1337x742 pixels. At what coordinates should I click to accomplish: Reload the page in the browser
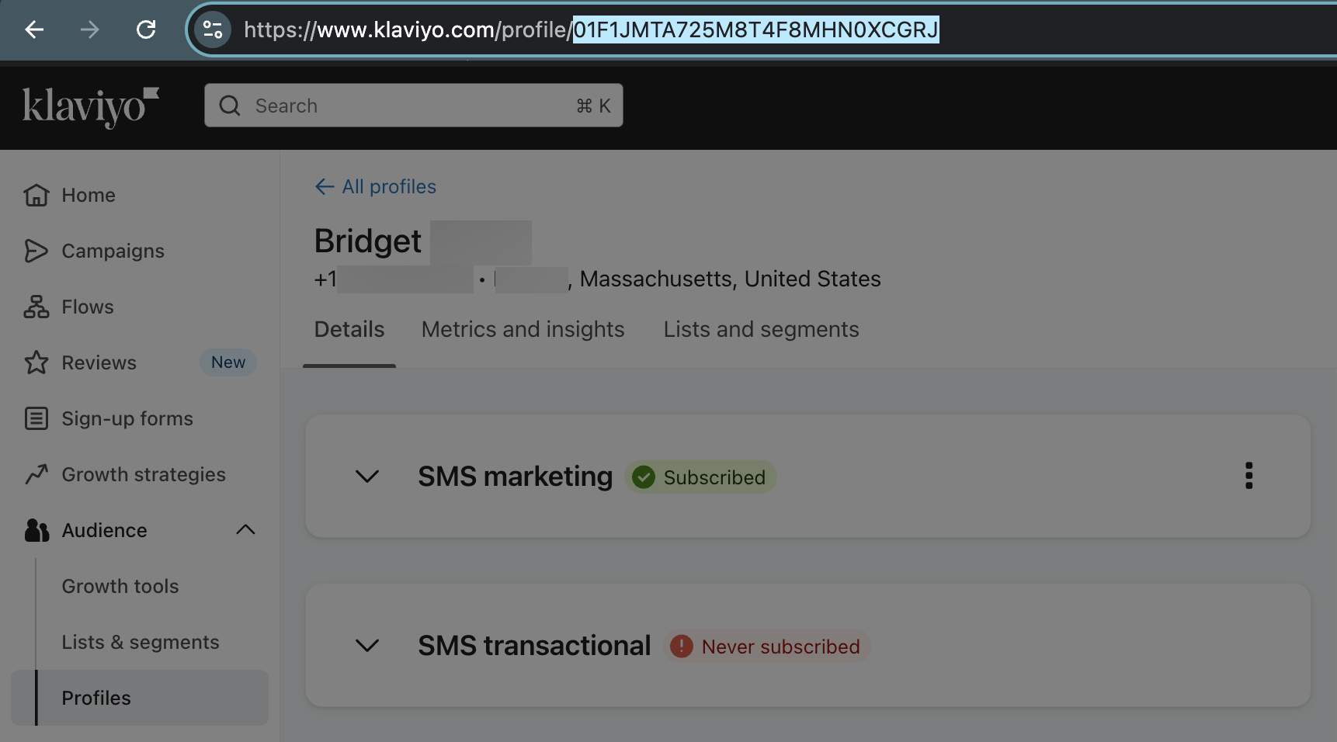click(x=146, y=29)
